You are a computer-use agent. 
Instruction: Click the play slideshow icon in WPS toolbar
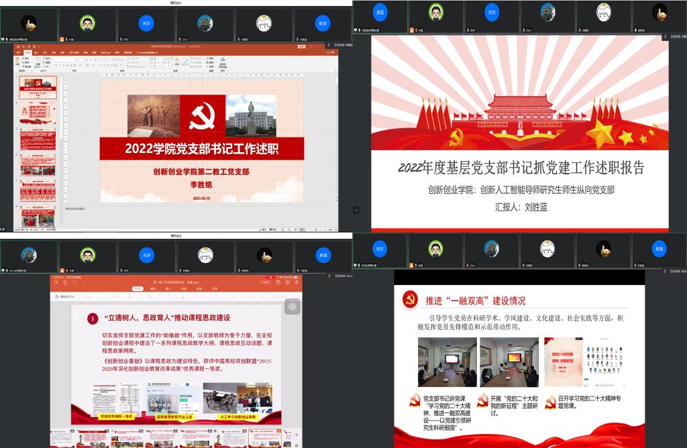pyautogui.click(x=58, y=296)
